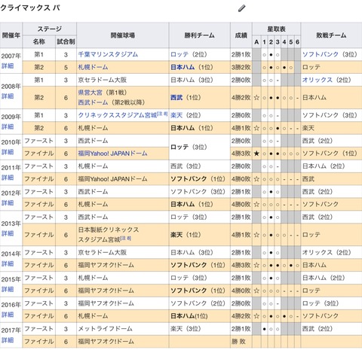Open the bold 日本ハム link in 2007年 第2

(183, 67)
